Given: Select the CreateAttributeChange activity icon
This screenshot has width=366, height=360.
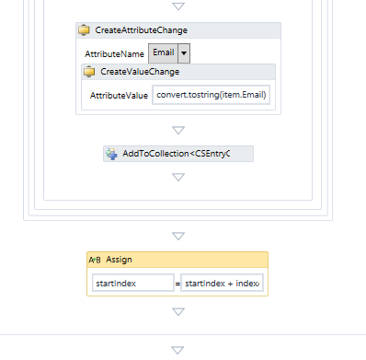Looking at the screenshot, I should click(x=84, y=30).
